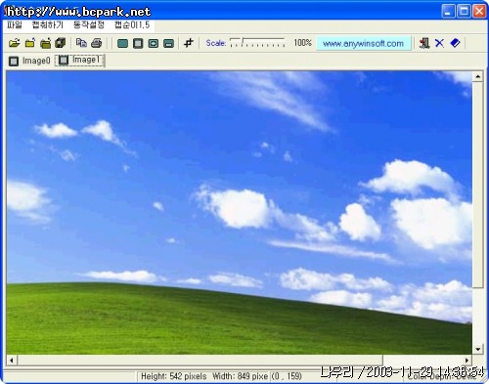Open the www.anywinsoft.com link
Screen dimensions: 489x384
pyautogui.click(x=363, y=43)
